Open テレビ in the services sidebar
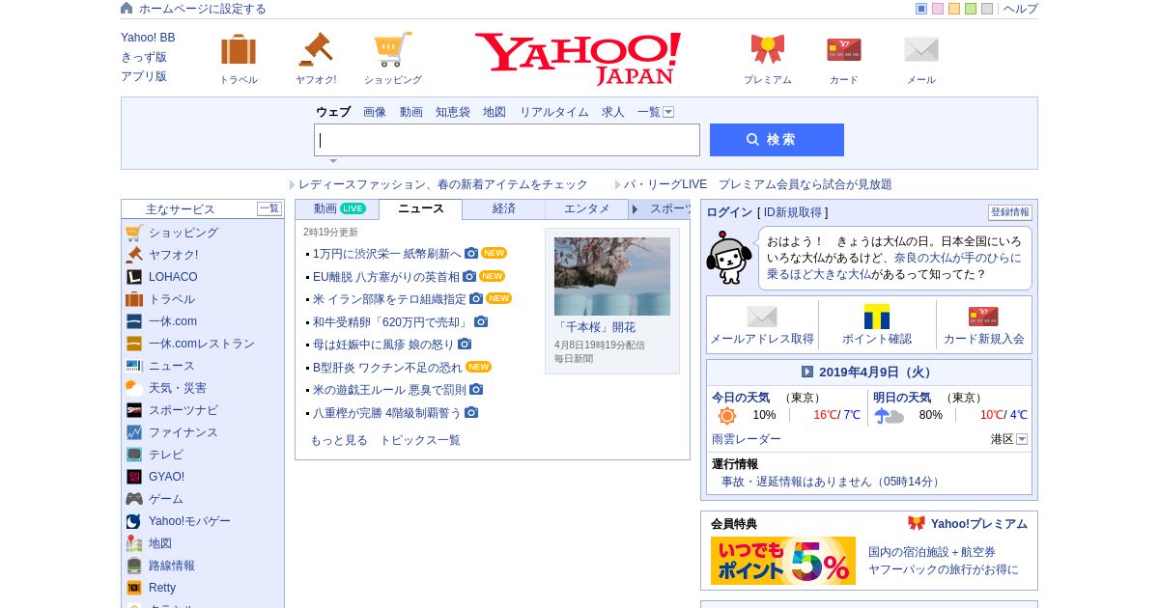The height and width of the screenshot is (608, 1159). pyautogui.click(x=166, y=455)
